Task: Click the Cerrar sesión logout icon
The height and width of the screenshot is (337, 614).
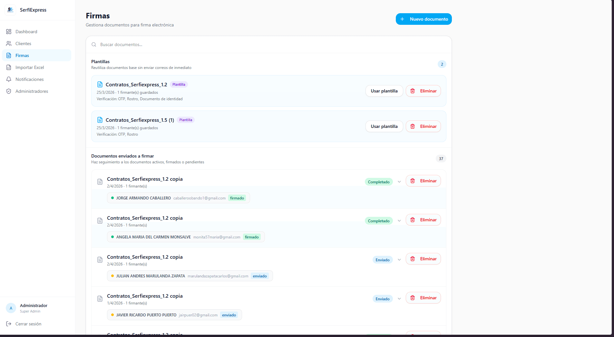Action: (x=9, y=324)
